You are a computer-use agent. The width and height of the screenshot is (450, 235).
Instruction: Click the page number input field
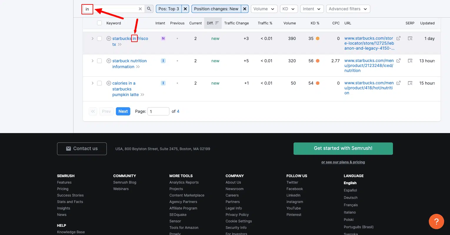point(158,111)
